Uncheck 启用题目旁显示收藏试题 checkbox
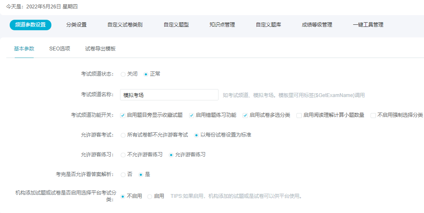Viewport: 424px width, 213px height. coord(123,115)
